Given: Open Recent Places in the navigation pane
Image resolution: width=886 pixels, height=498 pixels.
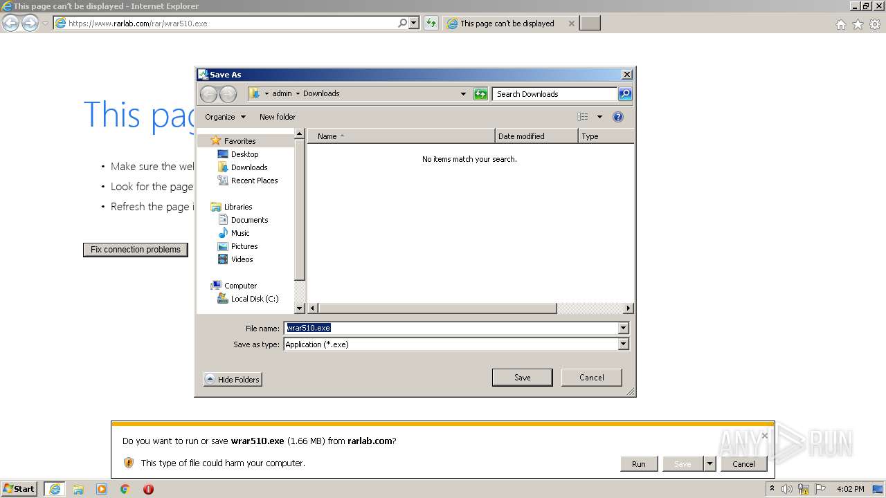Looking at the screenshot, I should click(254, 181).
